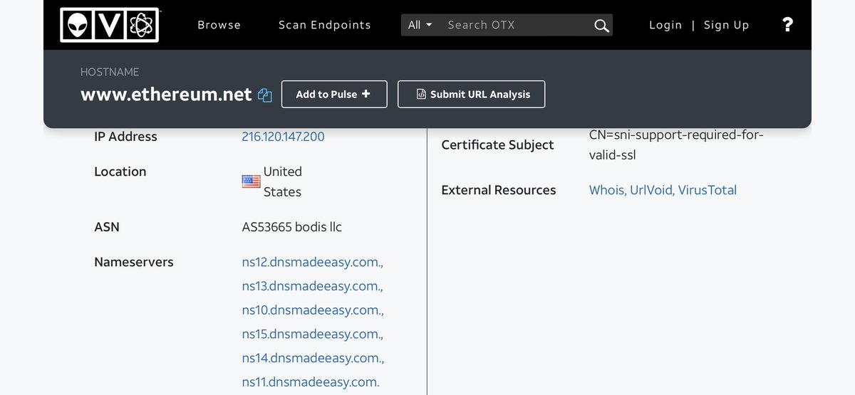The width and height of the screenshot is (855, 395).
Task: Select nameserver ns10.dnsmadeeasy.com
Action: 312,310
